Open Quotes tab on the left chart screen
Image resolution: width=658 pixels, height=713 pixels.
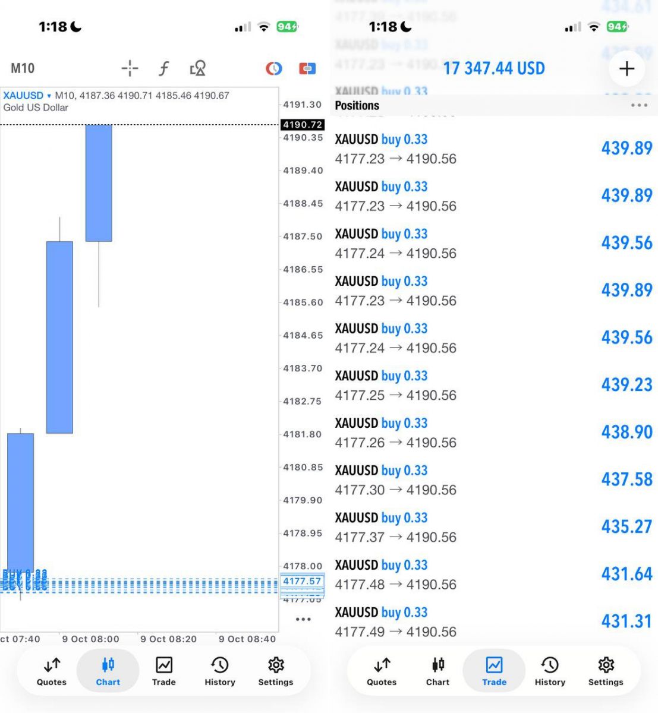(x=52, y=671)
